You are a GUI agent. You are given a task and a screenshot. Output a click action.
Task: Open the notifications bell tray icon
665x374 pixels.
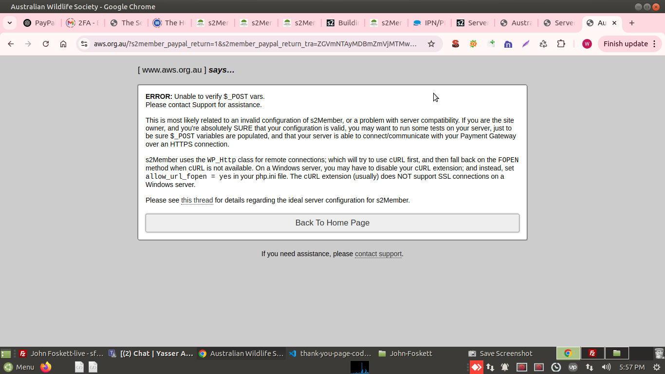point(505,367)
